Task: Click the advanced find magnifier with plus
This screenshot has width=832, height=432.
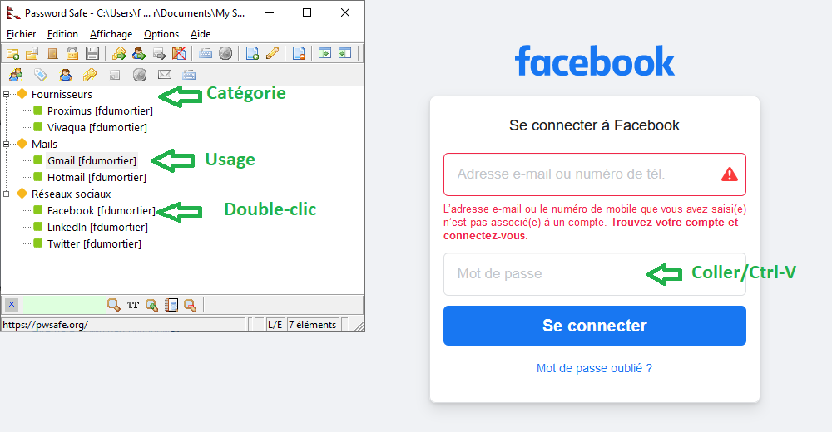Action: pos(151,305)
